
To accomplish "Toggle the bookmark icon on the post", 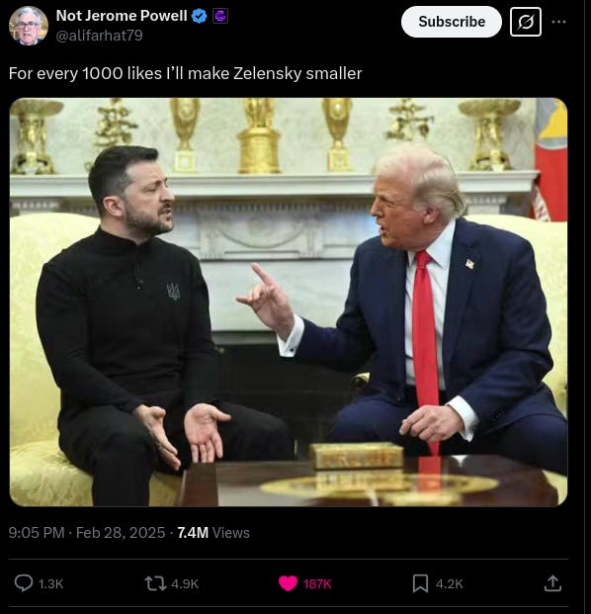I will pos(420,583).
